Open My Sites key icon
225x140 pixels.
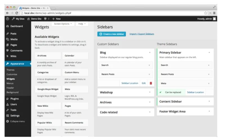13,19
